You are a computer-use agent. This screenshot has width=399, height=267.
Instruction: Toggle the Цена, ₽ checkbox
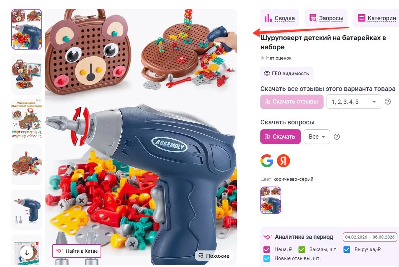tap(267, 249)
